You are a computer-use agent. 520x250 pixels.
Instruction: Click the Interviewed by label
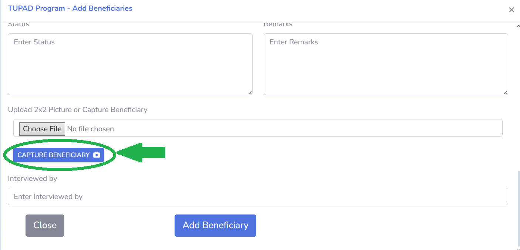33,178
